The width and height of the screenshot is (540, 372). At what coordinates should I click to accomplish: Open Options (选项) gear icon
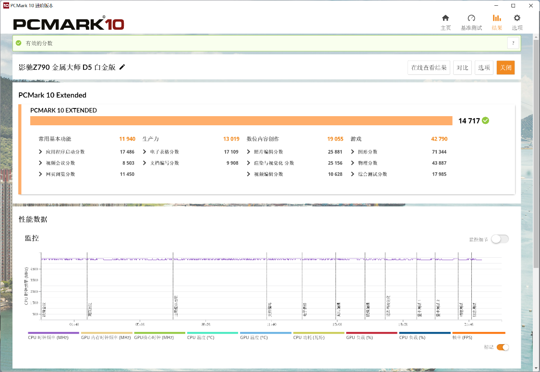click(517, 18)
